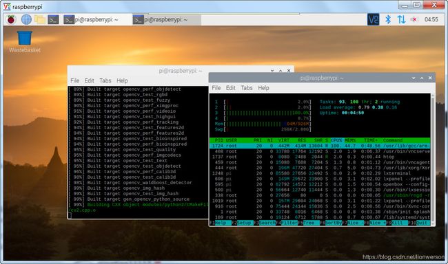Click F7 Nice - in htop footer
448x264 pixels.
tap(353, 223)
